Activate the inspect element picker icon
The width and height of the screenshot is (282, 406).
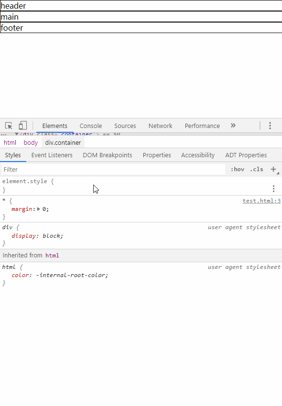pyautogui.click(x=9, y=126)
